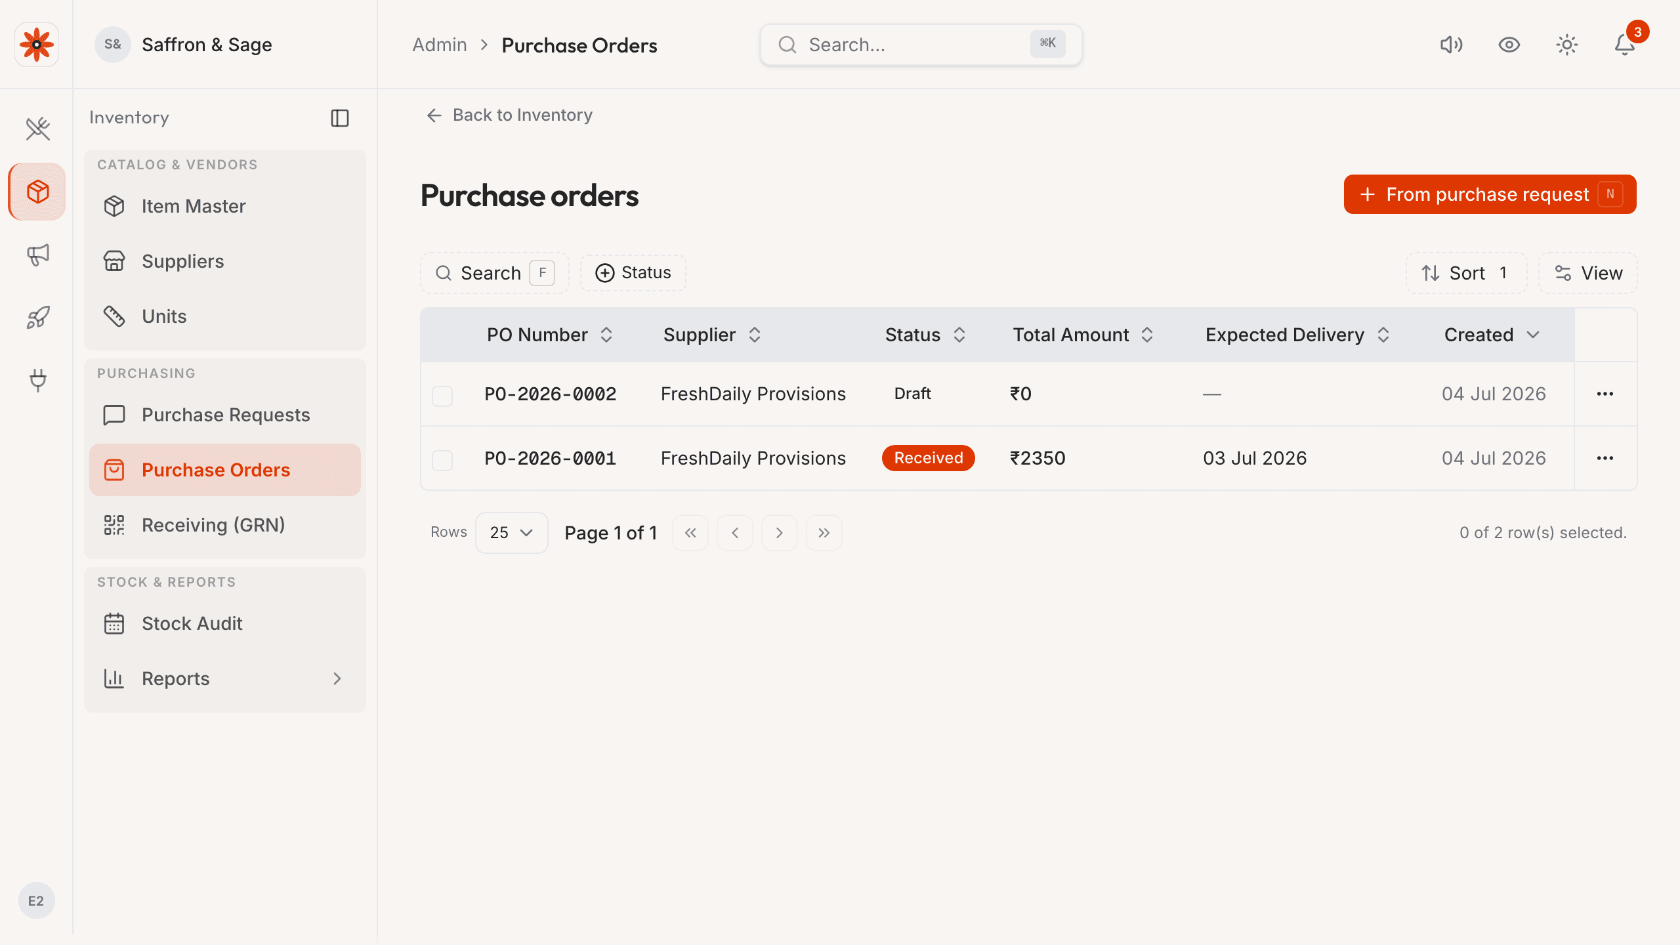Click FreshDaily Provisions in the PO-2026-0002 row
1680x945 pixels.
753,394
